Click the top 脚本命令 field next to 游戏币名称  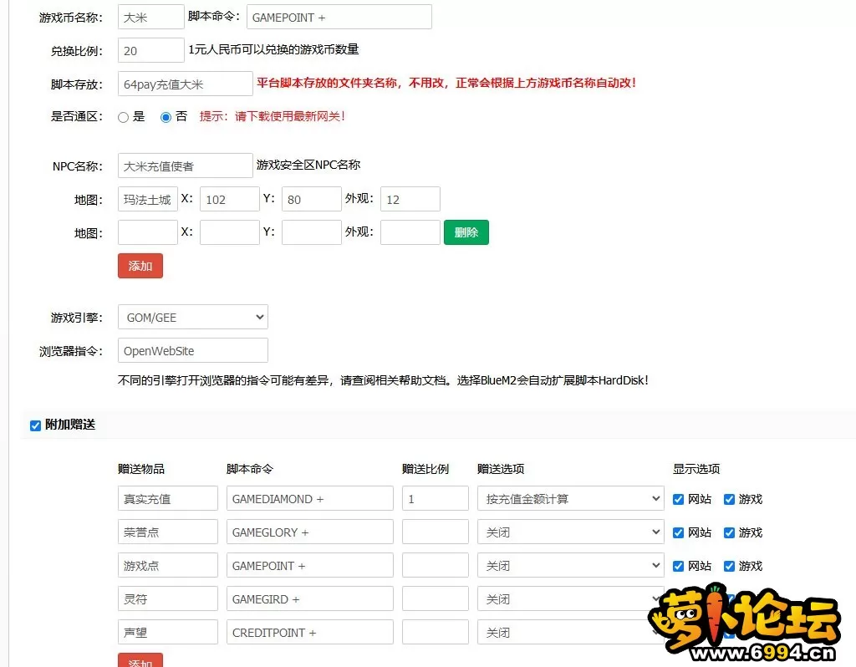339,17
